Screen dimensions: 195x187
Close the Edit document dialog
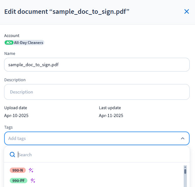(187, 12)
